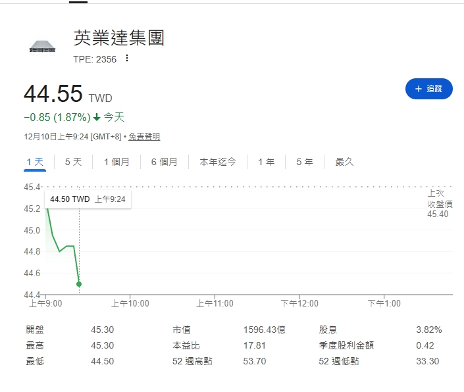The width and height of the screenshot is (464, 392).
Task: Select the 本年迄今 year-to-date tab
Action: pos(218,162)
